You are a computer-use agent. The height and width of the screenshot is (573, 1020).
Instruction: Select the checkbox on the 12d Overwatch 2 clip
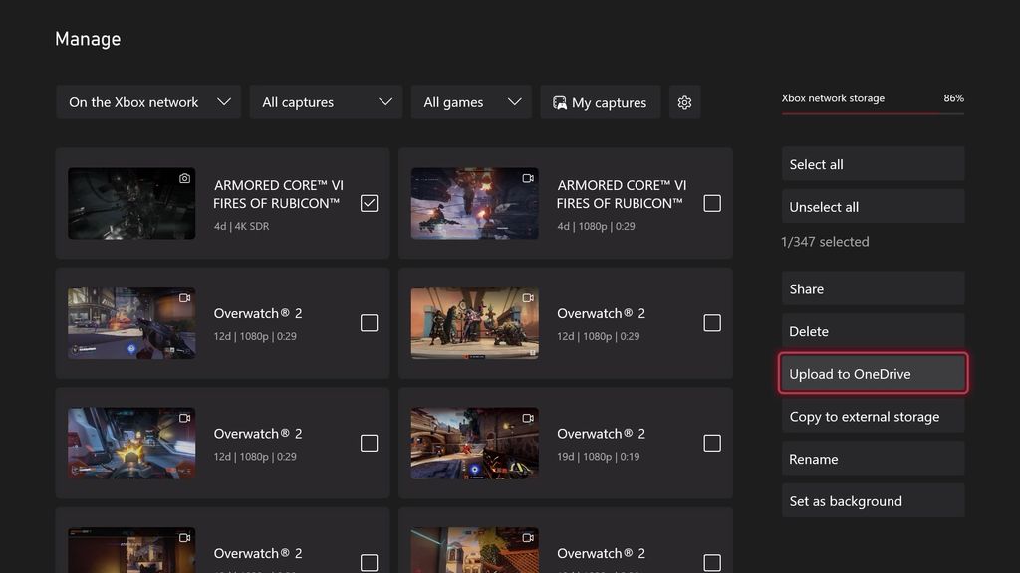click(369, 322)
